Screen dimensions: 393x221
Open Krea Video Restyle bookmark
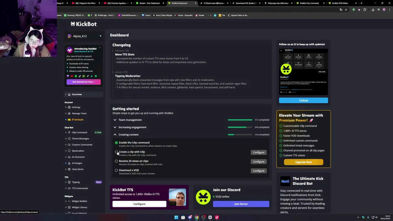pos(162,15)
